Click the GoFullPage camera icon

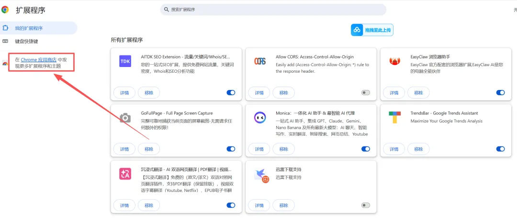[x=125, y=118]
